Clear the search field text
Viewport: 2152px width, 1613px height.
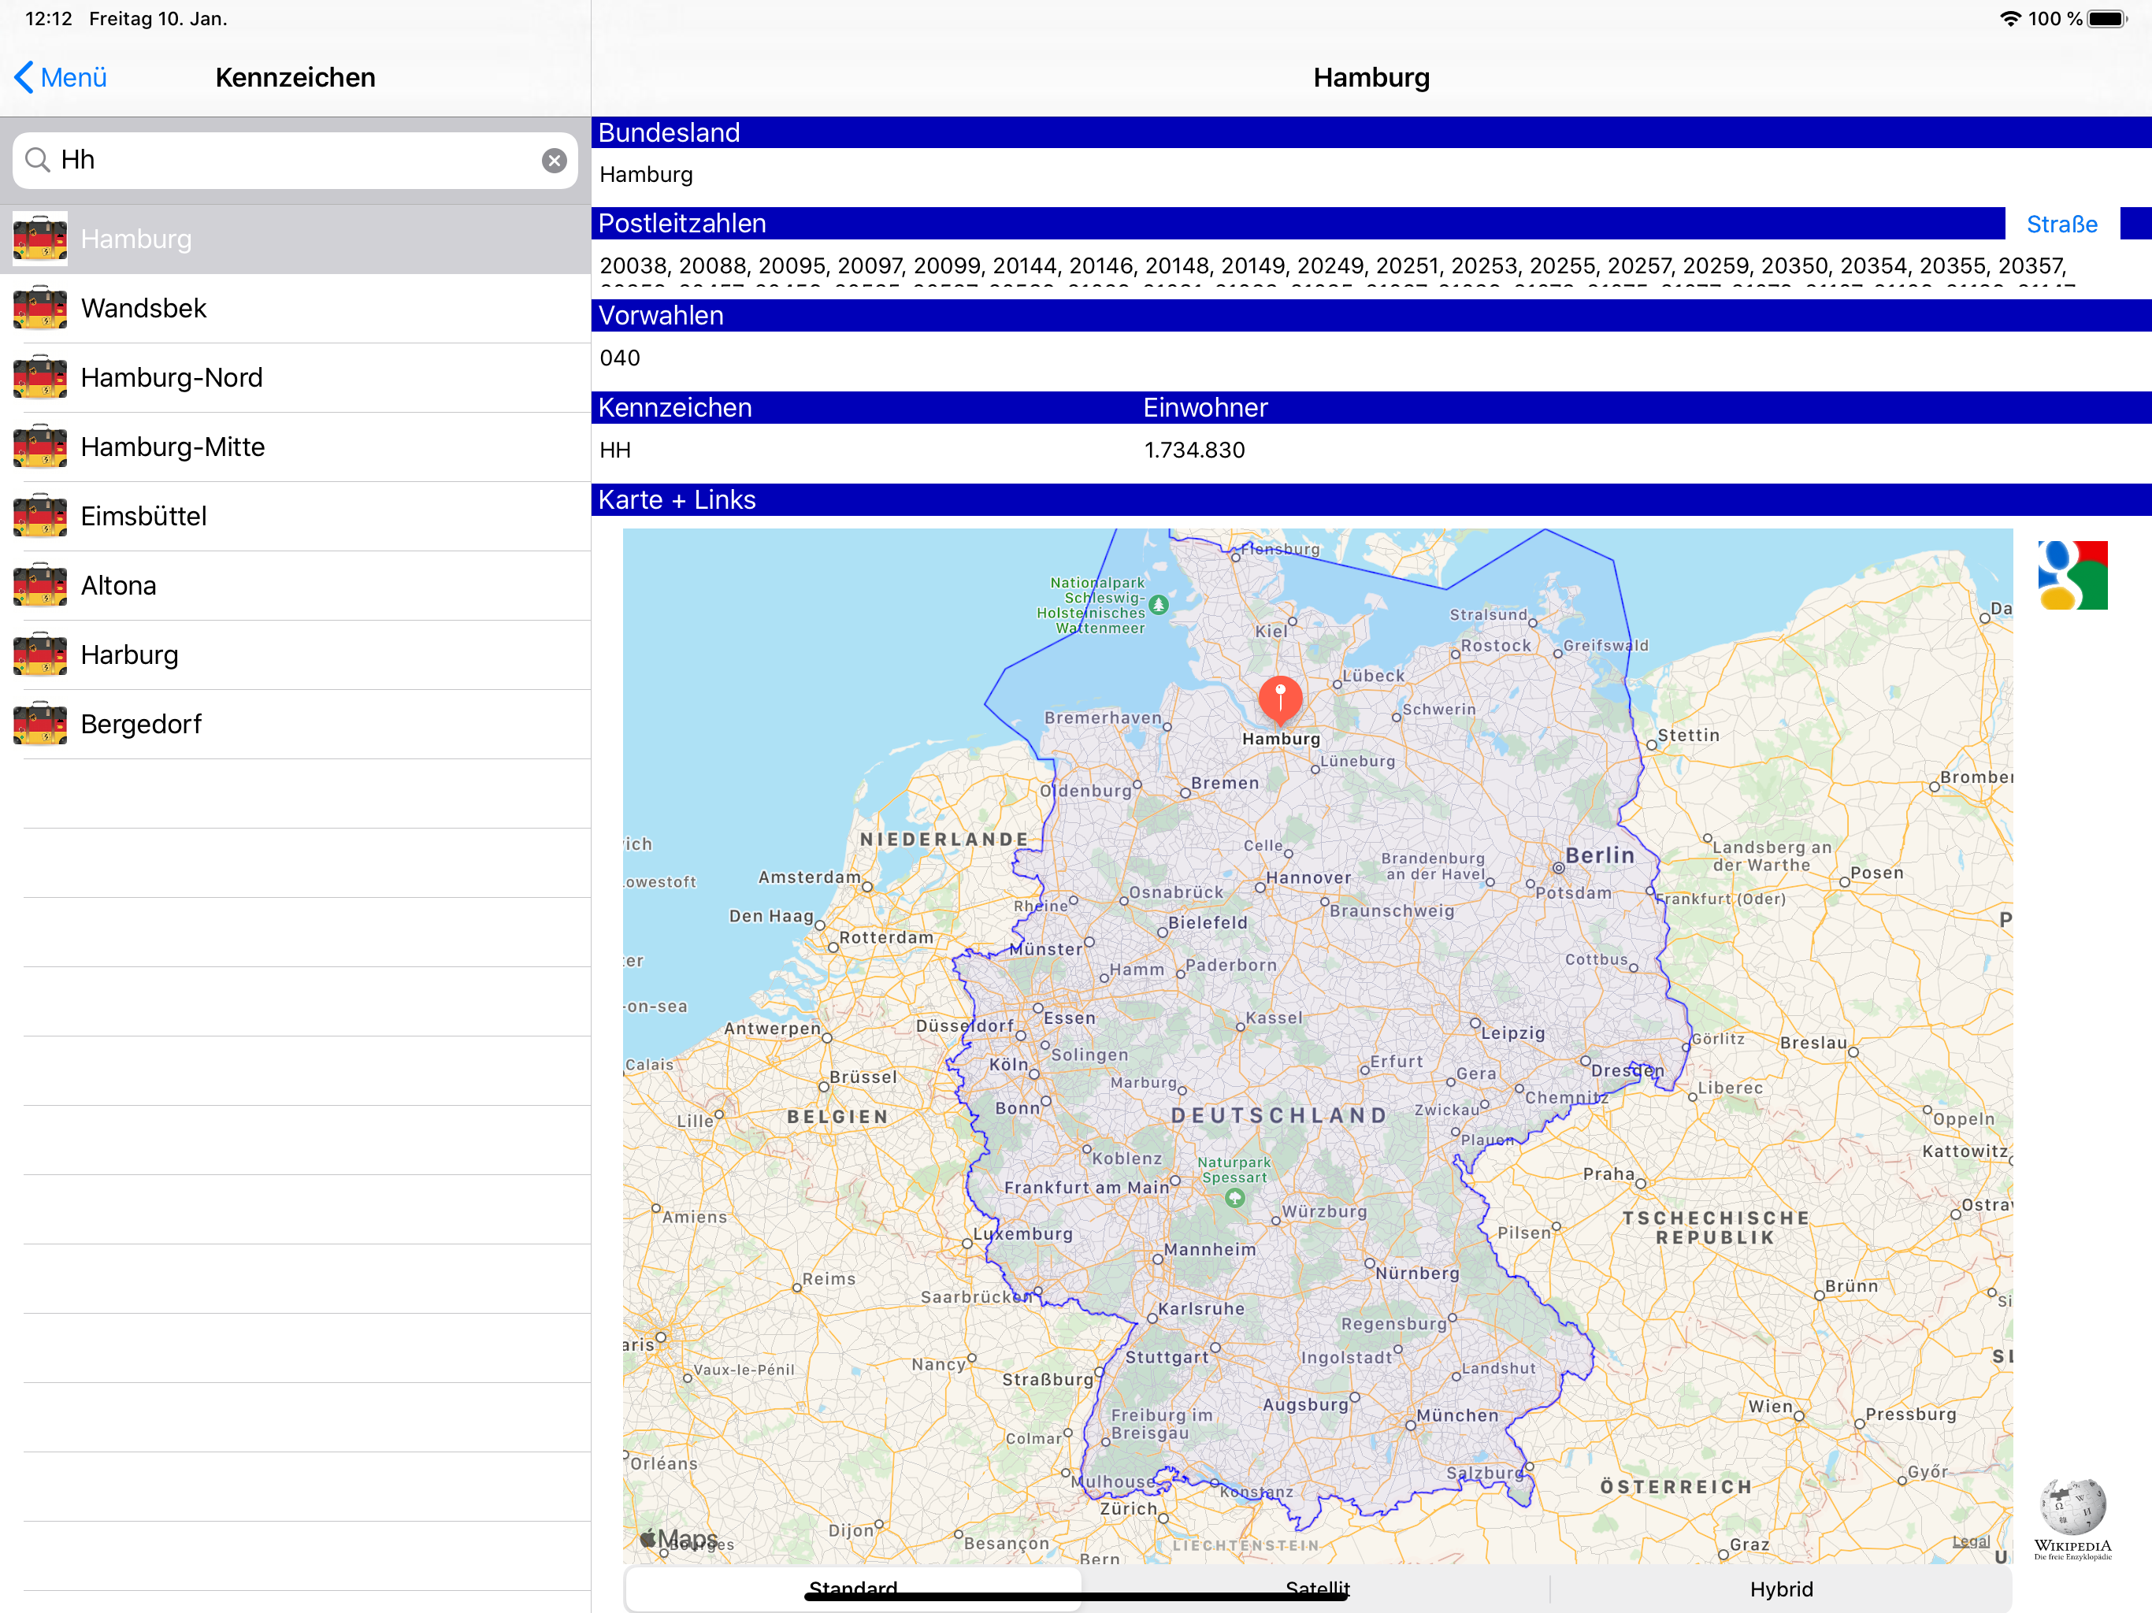(555, 161)
